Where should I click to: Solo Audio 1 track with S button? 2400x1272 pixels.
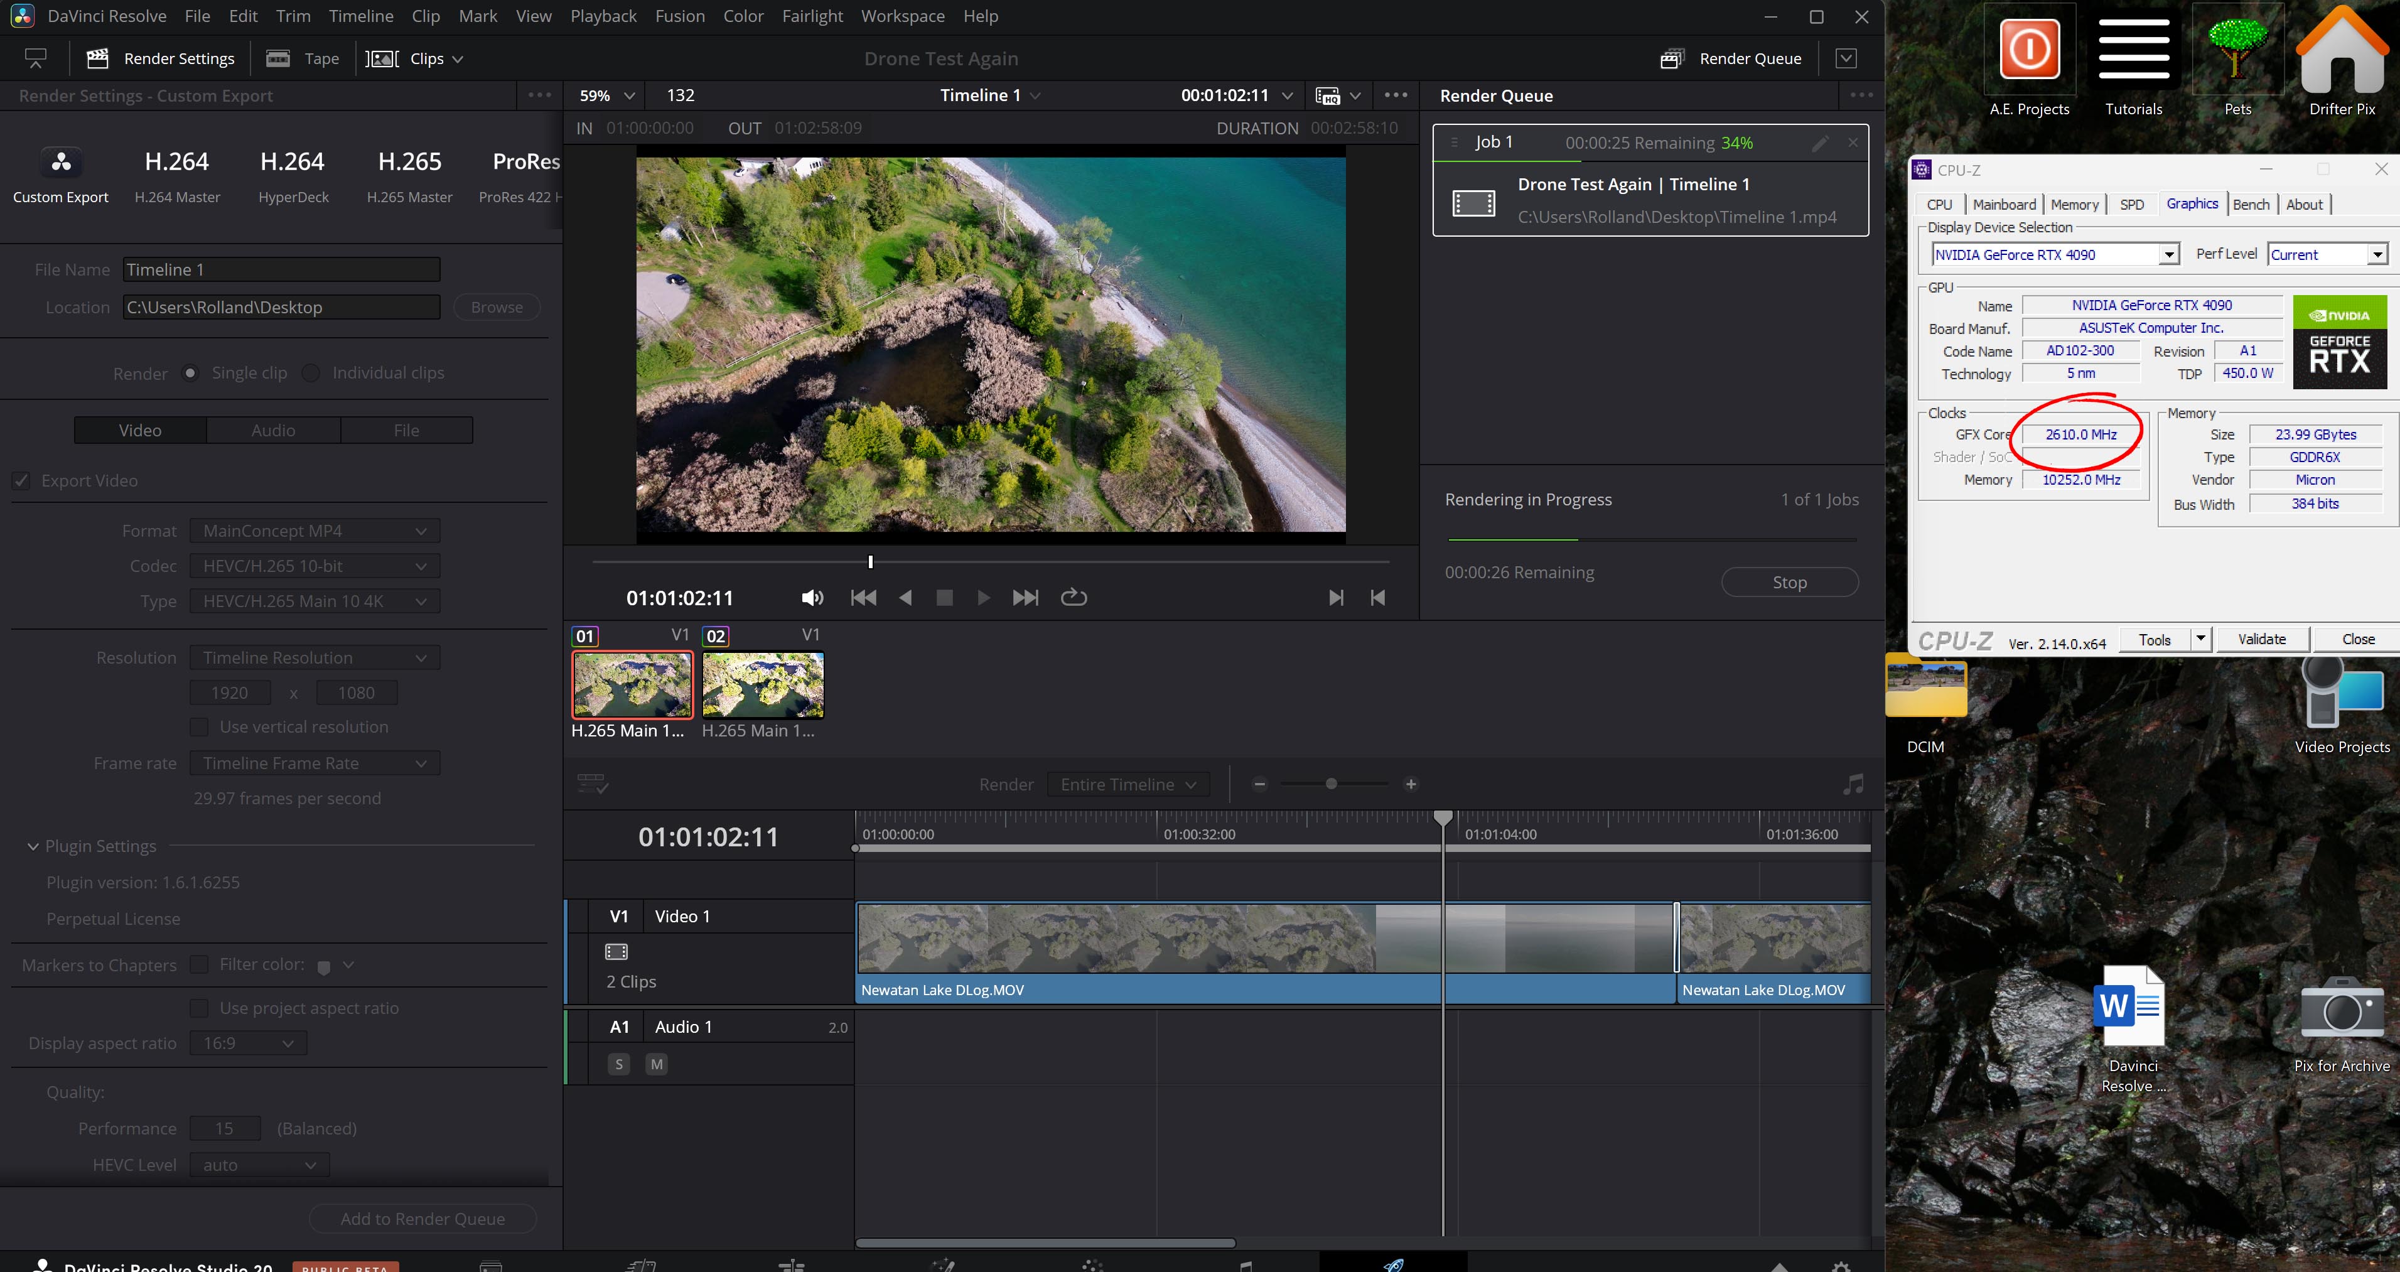(x=618, y=1064)
